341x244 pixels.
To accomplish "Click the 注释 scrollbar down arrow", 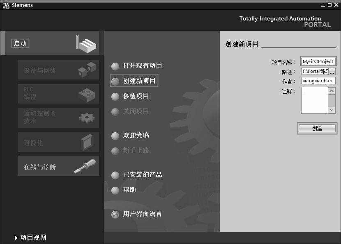I will pos(332,110).
